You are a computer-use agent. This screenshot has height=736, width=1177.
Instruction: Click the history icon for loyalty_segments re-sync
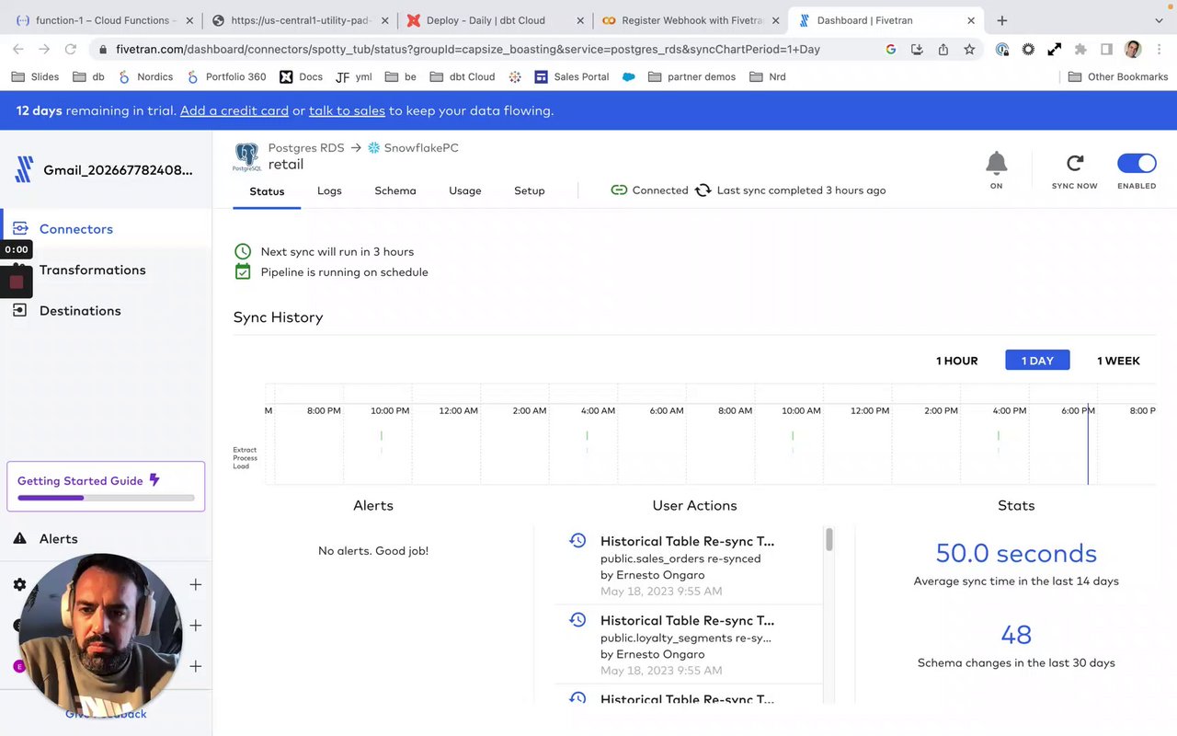[577, 620]
